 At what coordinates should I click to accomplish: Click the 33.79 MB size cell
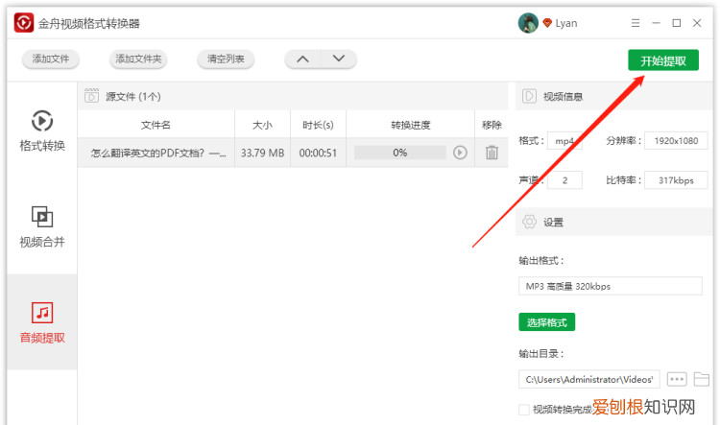(x=263, y=153)
